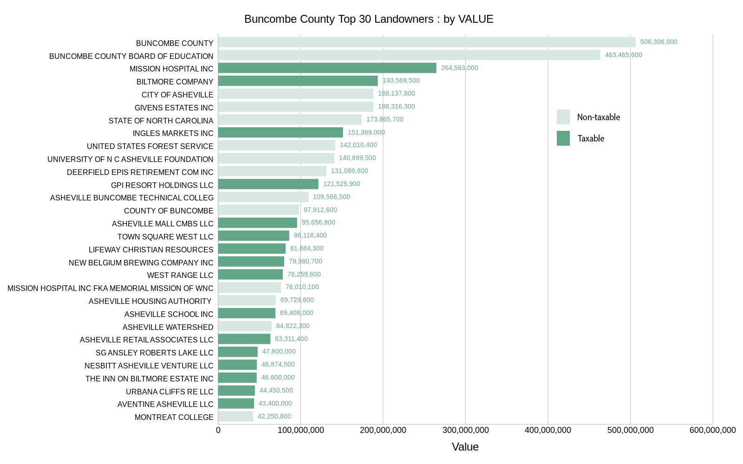Click the value label 69,729,800
The height and width of the screenshot is (464, 743).
tap(297, 300)
